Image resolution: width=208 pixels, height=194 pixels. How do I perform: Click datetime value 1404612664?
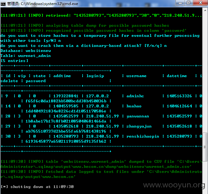179,106
